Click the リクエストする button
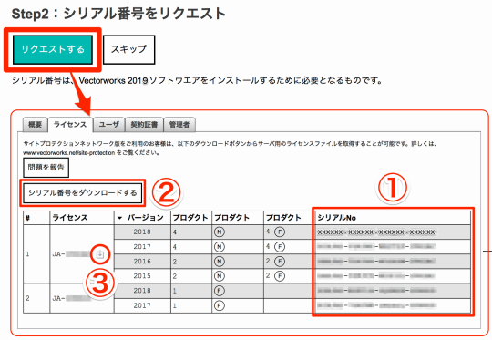This screenshot has height=340, width=492. click(x=53, y=49)
